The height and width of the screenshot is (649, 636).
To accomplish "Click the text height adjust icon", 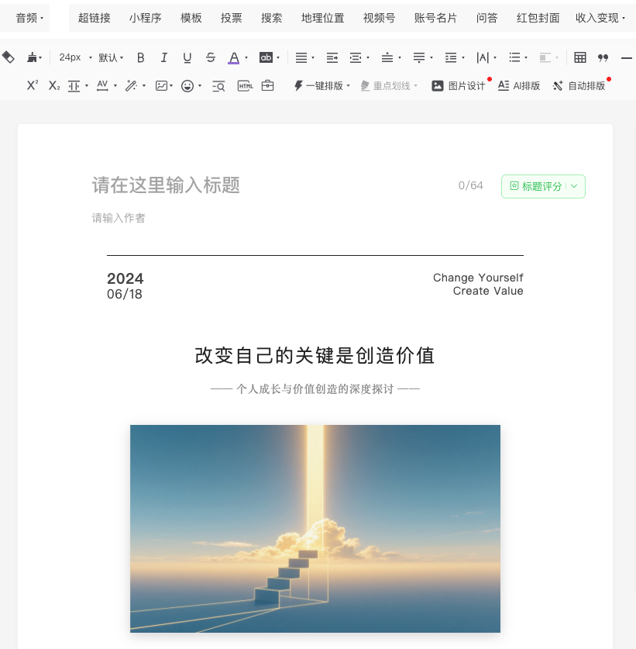I will point(74,85).
